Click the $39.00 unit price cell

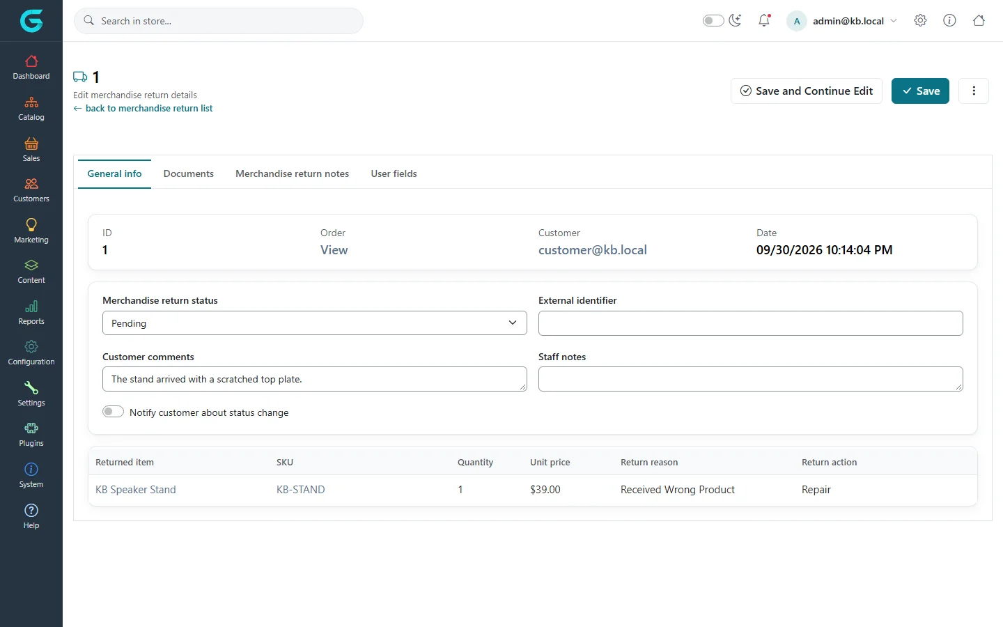pos(545,490)
